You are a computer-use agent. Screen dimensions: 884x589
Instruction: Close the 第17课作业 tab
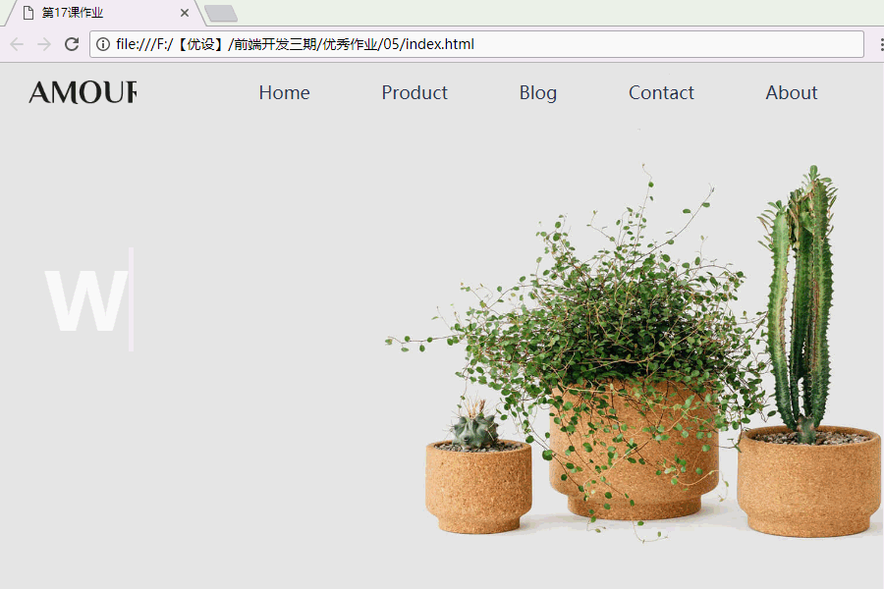tap(185, 13)
